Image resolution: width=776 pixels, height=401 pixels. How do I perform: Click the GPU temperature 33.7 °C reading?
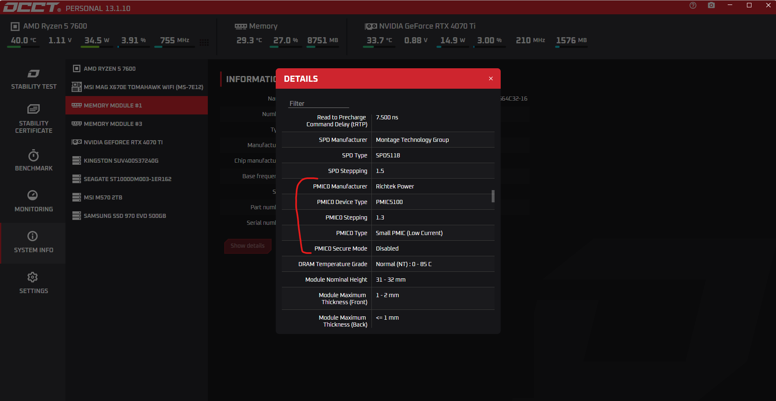[379, 40]
